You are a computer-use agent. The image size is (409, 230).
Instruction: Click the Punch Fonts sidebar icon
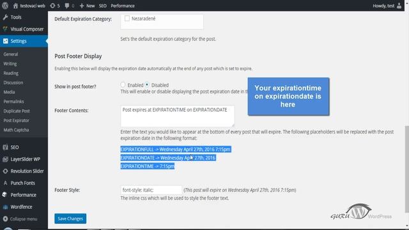[x=5, y=183]
